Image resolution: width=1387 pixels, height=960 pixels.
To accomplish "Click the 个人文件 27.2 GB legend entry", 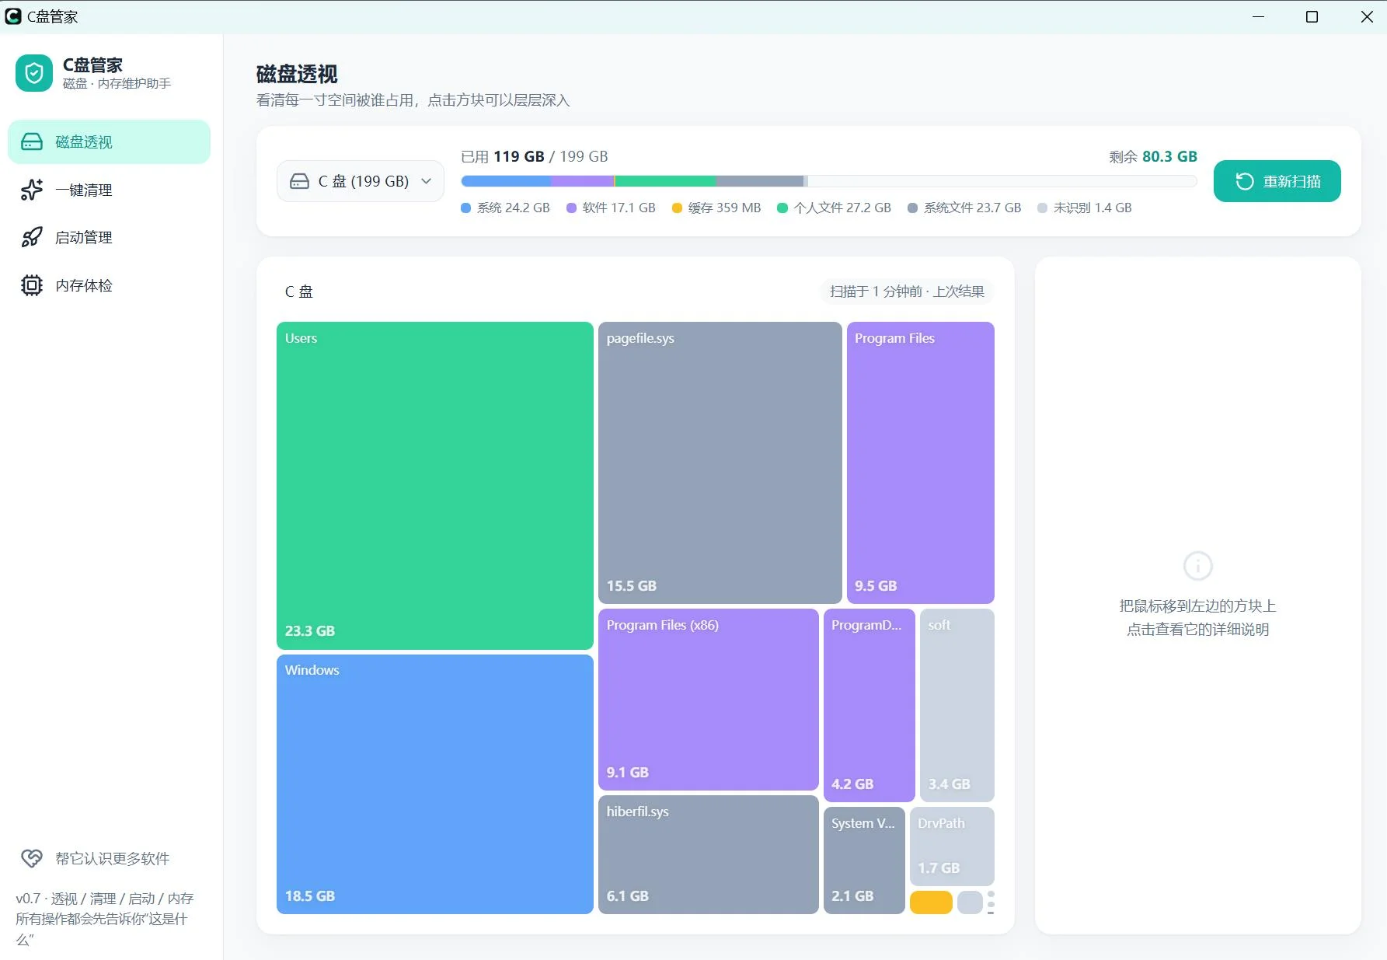I will point(834,208).
